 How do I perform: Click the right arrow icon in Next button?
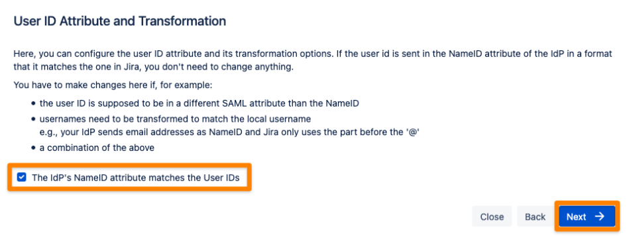coord(599,217)
